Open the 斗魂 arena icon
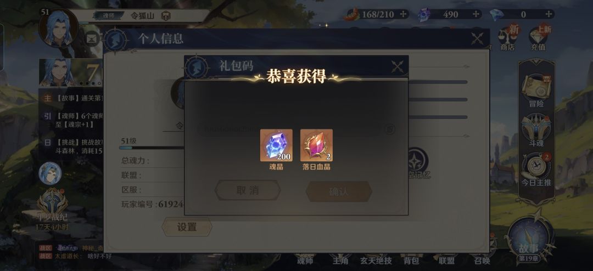Screen dimensions: 593x271 536,130
